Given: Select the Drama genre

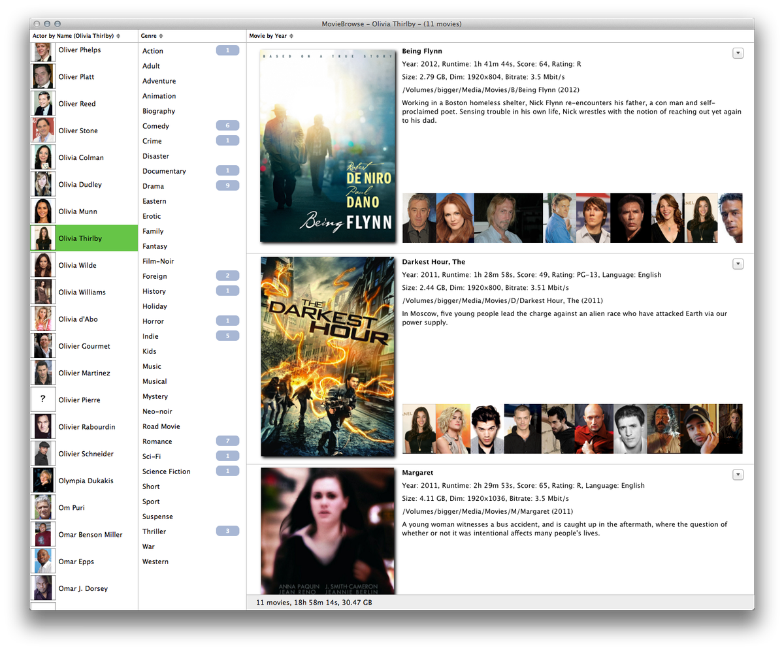Looking at the screenshot, I should [x=154, y=185].
